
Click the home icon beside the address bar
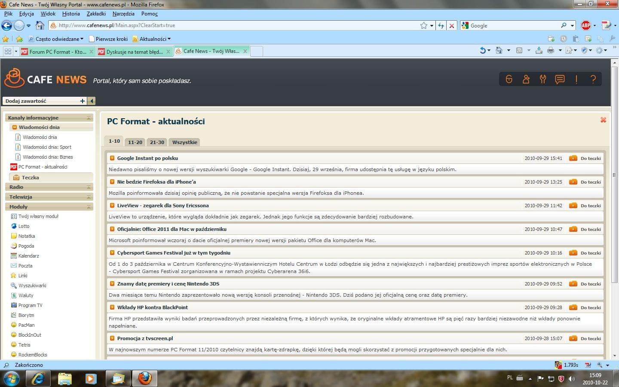(x=40, y=25)
